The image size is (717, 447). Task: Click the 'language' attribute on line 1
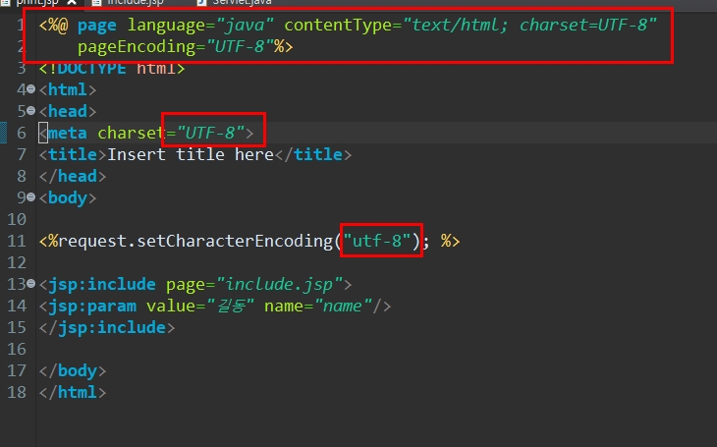click(x=166, y=25)
